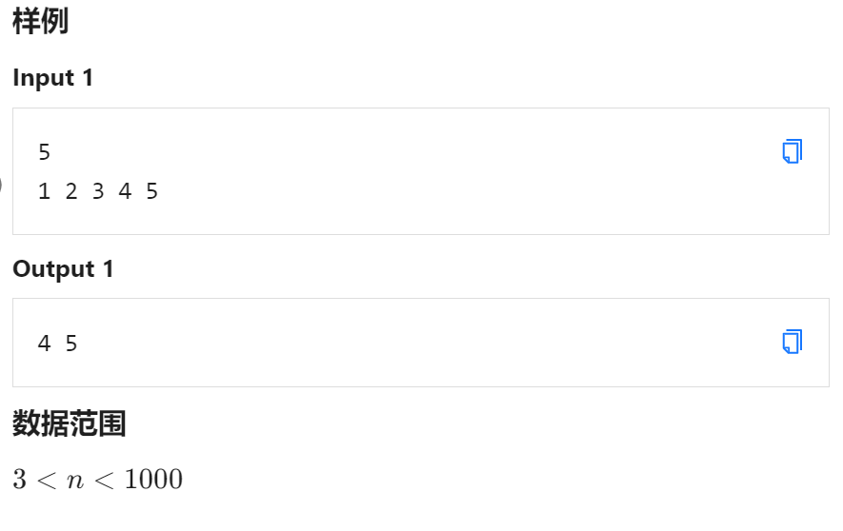Image resolution: width=843 pixels, height=531 pixels.
Task: Click the first less-than sign in the formula
Action: click(47, 480)
